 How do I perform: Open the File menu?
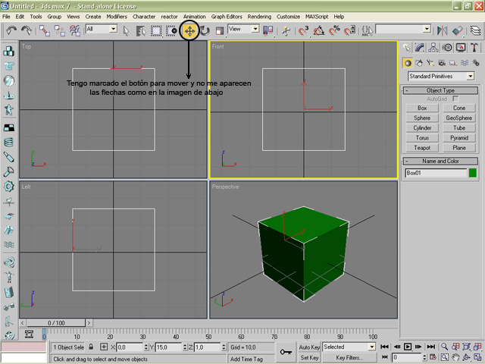pos(6,17)
